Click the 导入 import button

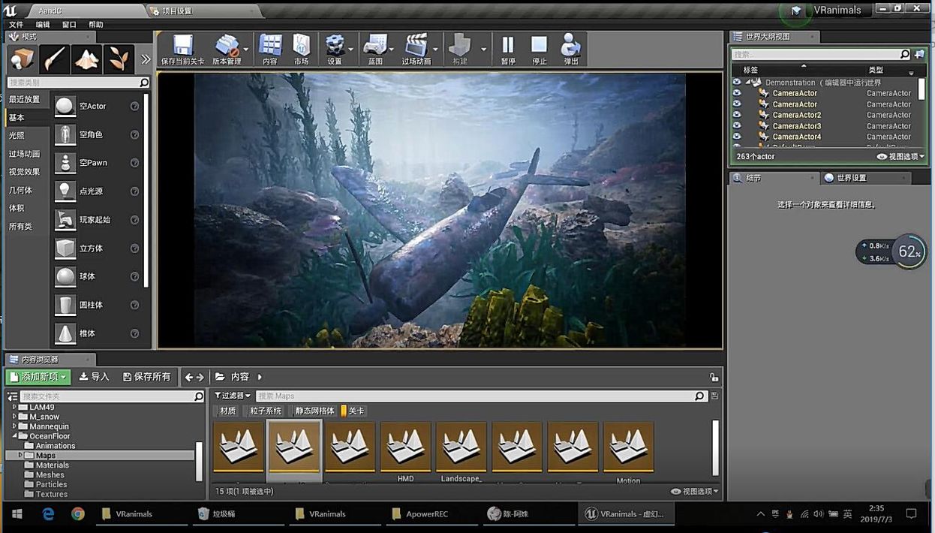95,377
